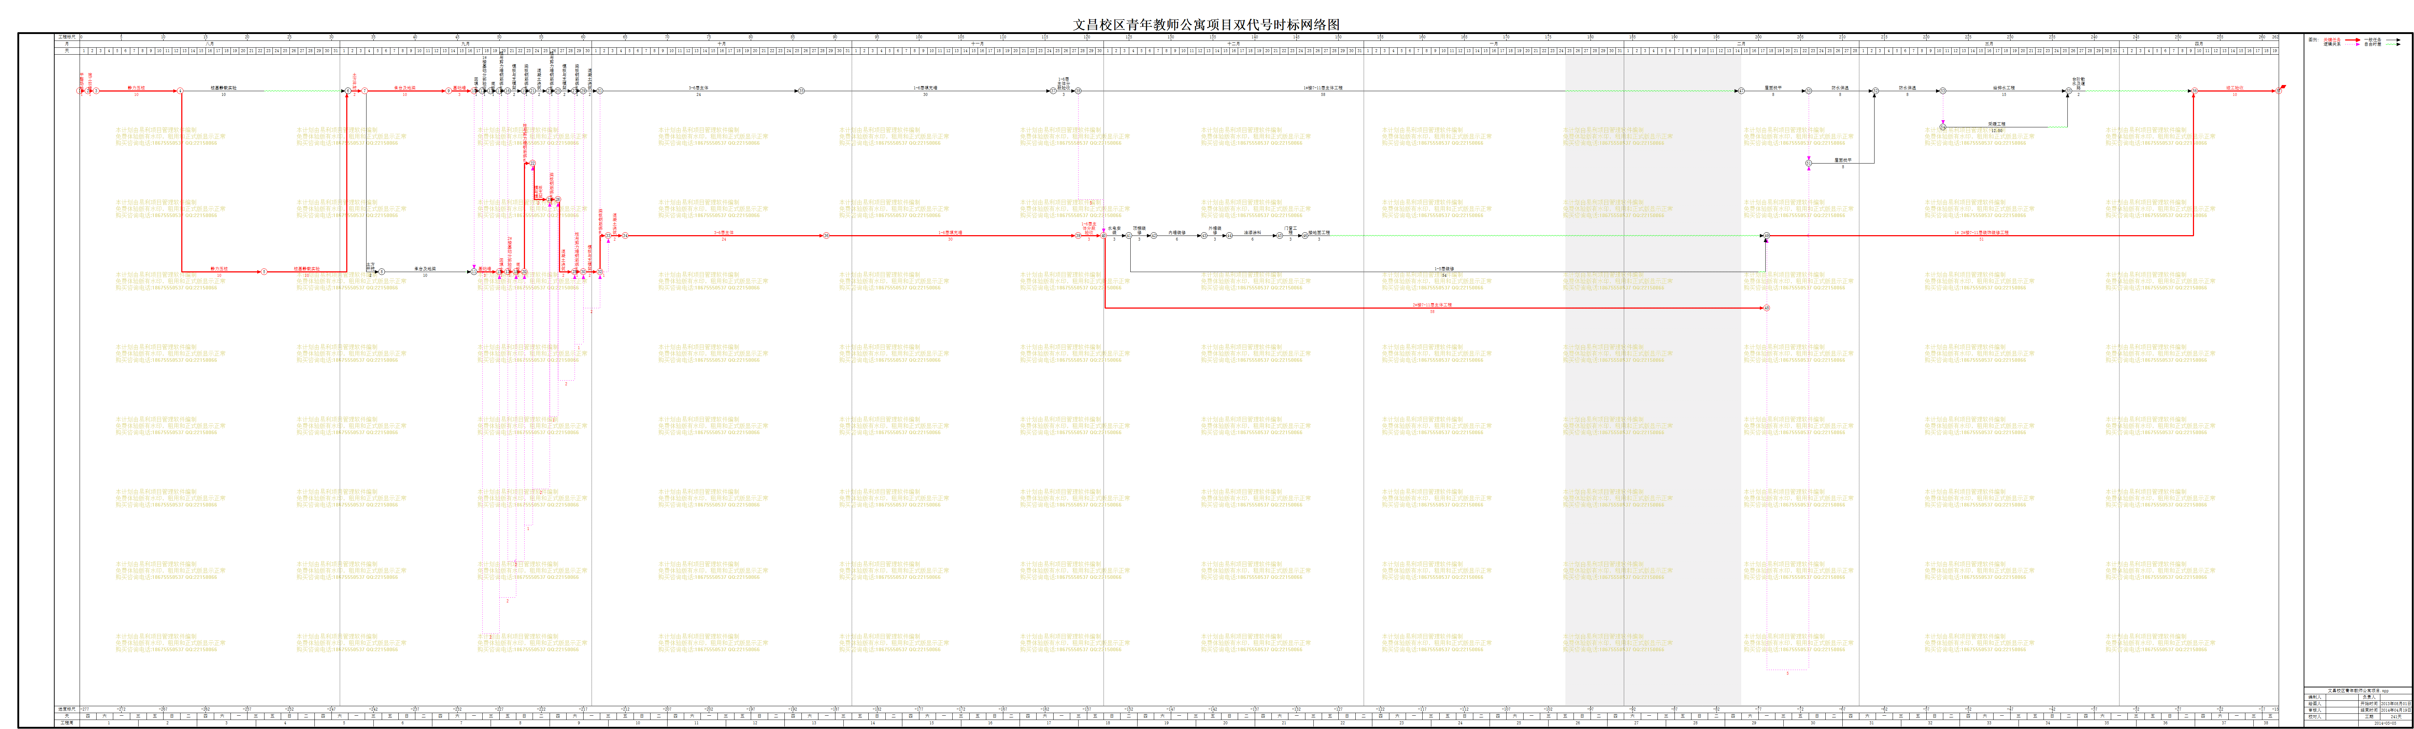Select node 7 after 土方开挖
Screen dimensions: 2414x729
pos(365,91)
